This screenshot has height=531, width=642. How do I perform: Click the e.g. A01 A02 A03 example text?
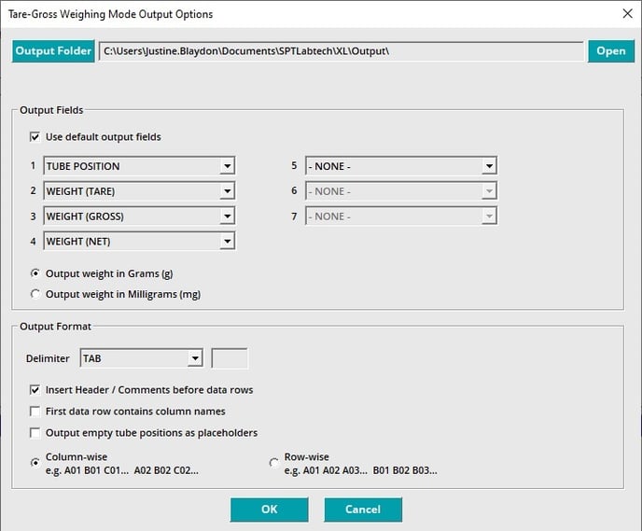coord(361,470)
